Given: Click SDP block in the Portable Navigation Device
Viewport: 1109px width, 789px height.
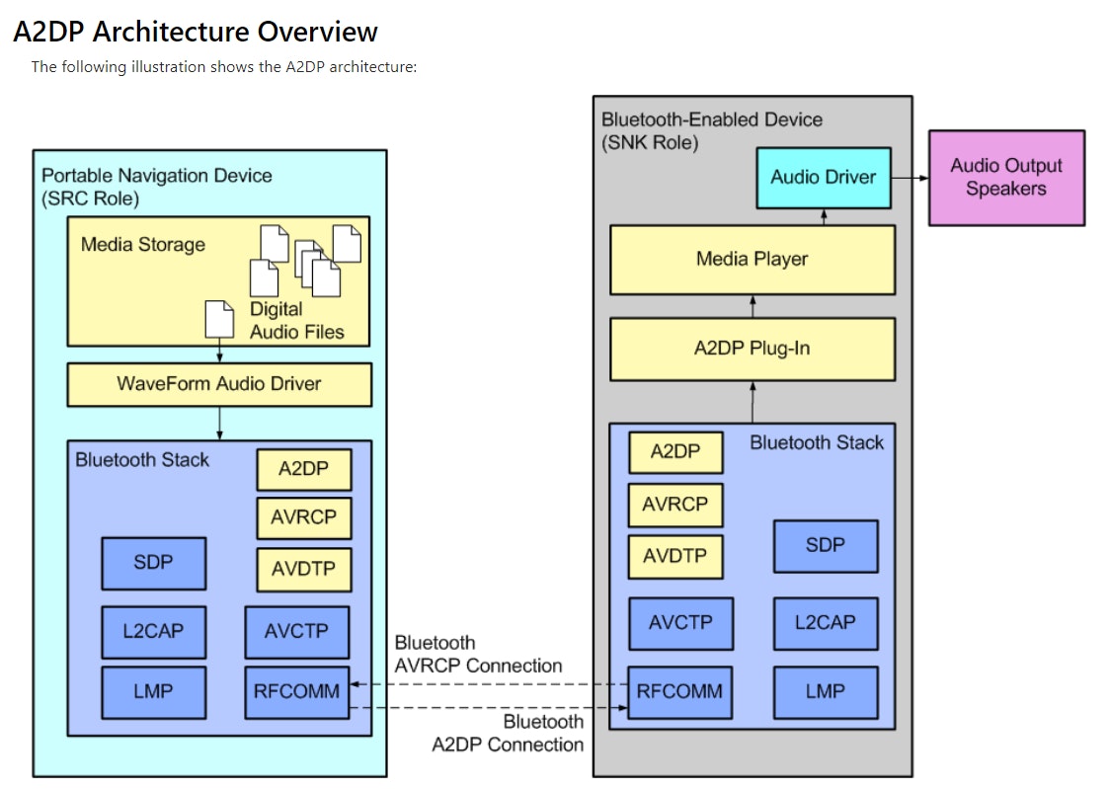Looking at the screenshot, I should tap(153, 563).
